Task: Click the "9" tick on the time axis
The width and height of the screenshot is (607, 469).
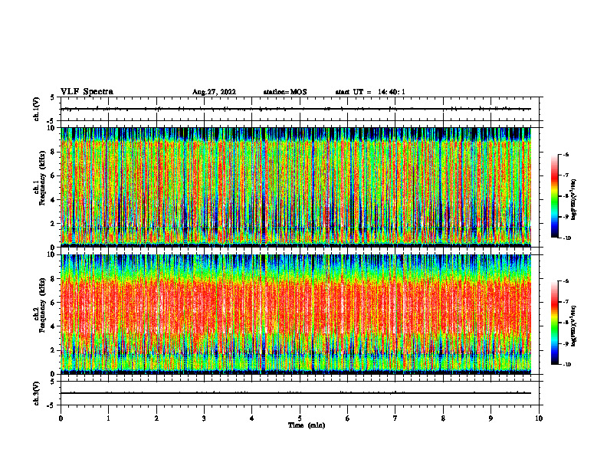Action: pyautogui.click(x=491, y=418)
